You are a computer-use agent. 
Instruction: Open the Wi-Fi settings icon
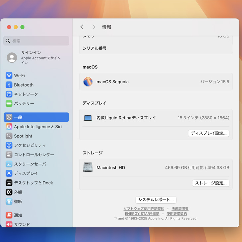coord(9,76)
